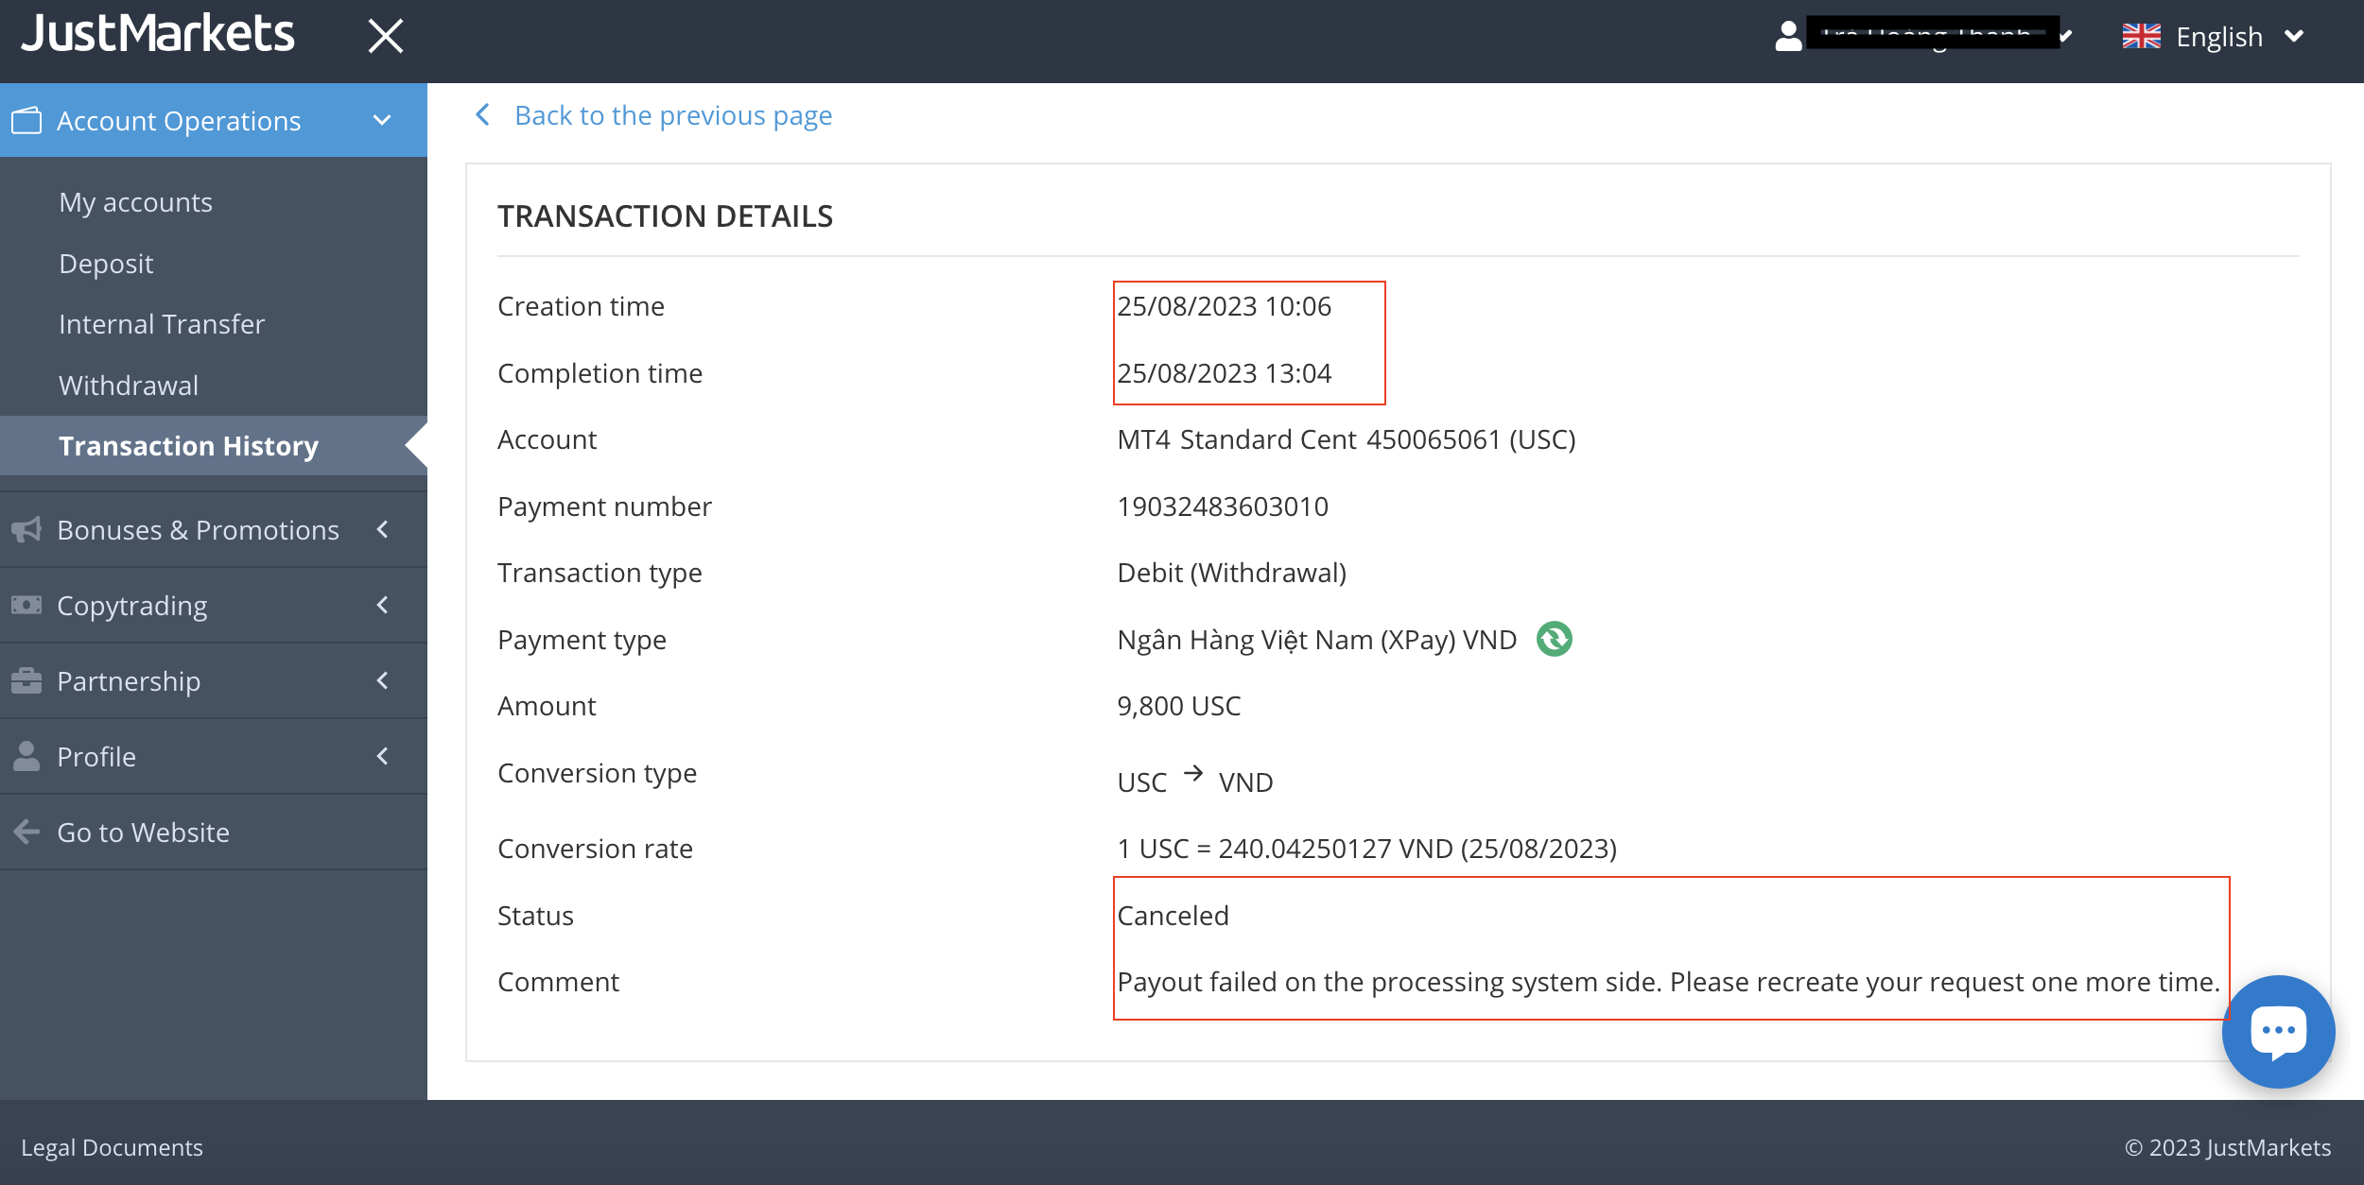
Task: Select Withdrawal from the sidebar
Action: click(129, 386)
